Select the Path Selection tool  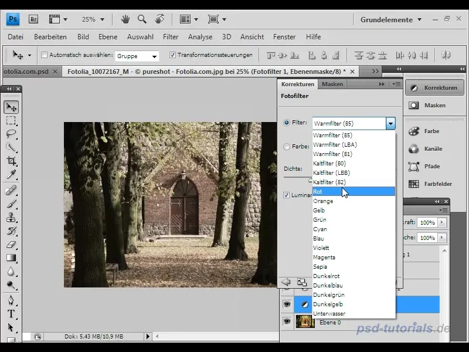pos(11,327)
